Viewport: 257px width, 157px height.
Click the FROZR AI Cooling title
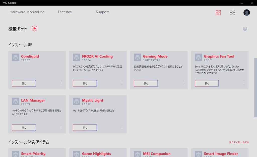(x=97, y=56)
